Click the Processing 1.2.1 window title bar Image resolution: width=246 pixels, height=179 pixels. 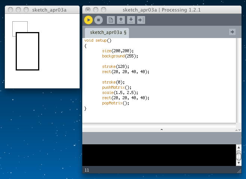point(162,10)
